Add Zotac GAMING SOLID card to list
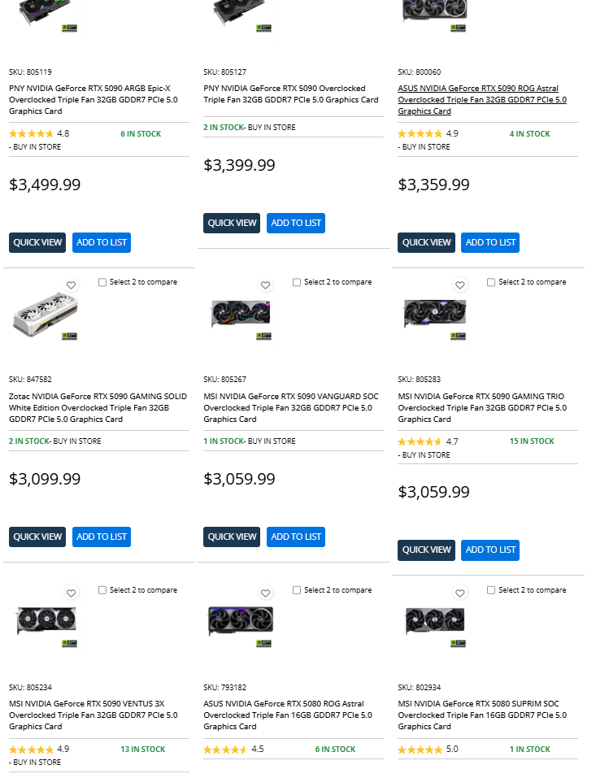The image size is (596, 778). pyautogui.click(x=102, y=537)
